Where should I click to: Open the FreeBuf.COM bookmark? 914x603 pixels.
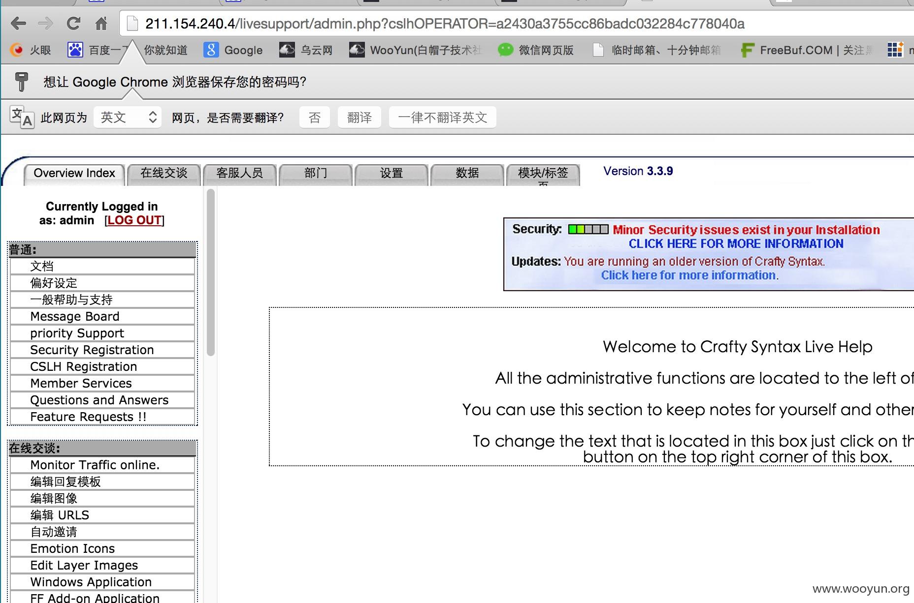click(x=808, y=50)
